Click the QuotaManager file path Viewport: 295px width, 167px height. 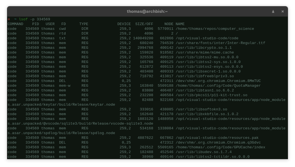click(x=218, y=86)
